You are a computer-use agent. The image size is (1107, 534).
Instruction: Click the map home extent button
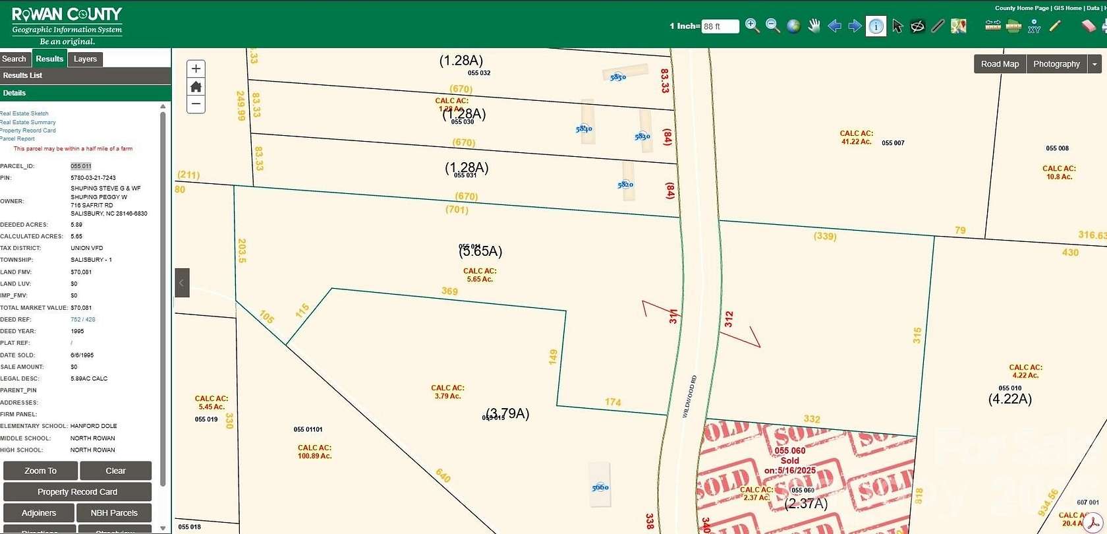coord(196,86)
